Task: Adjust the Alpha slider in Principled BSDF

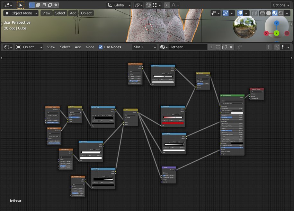Action: [x=232, y=148]
